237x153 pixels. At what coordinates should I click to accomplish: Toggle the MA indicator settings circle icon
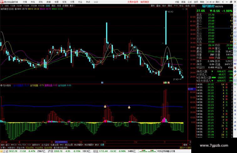coord(16,9)
